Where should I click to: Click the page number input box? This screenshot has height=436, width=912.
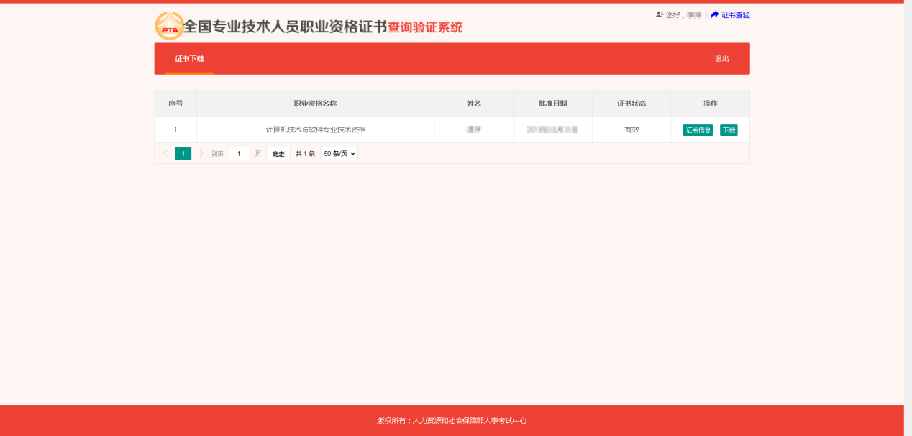click(240, 153)
